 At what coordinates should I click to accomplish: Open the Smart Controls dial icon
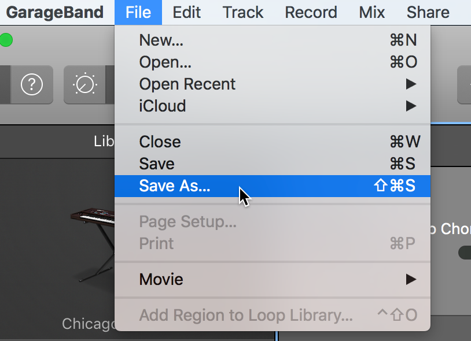84,84
